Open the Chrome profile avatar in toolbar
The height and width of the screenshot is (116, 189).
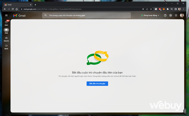pos(180,9)
